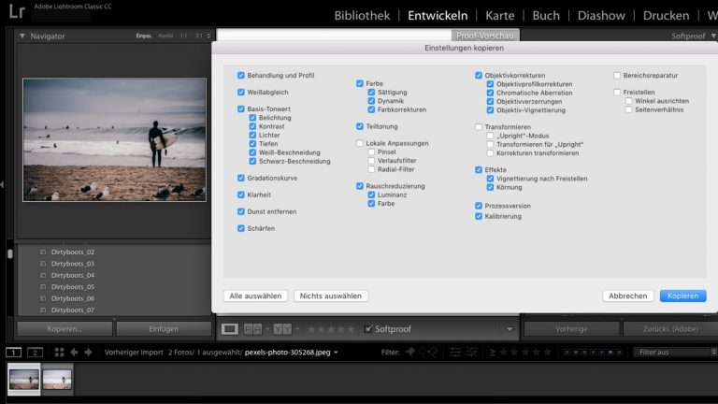Select the second filmstrip thumbnail
This screenshot has height=404, width=718.
(x=57, y=379)
